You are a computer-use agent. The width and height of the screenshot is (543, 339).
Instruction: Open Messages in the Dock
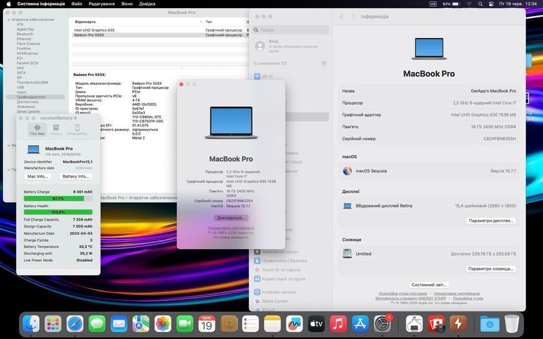click(97, 324)
